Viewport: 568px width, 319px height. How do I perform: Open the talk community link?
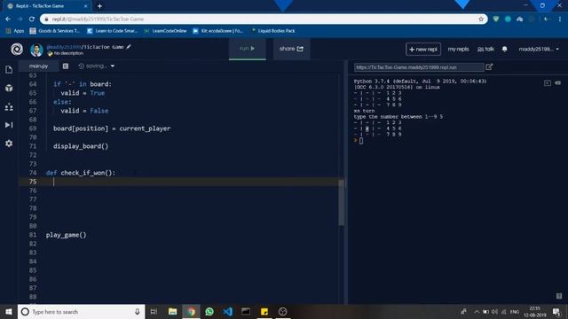(485, 49)
